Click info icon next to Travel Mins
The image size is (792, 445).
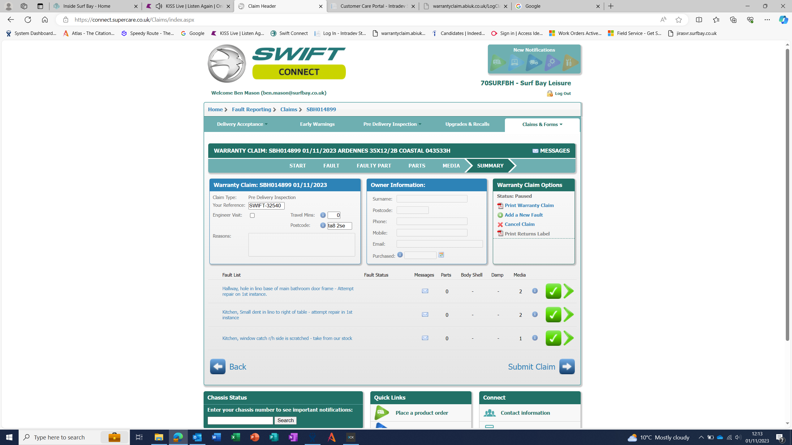[323, 215]
